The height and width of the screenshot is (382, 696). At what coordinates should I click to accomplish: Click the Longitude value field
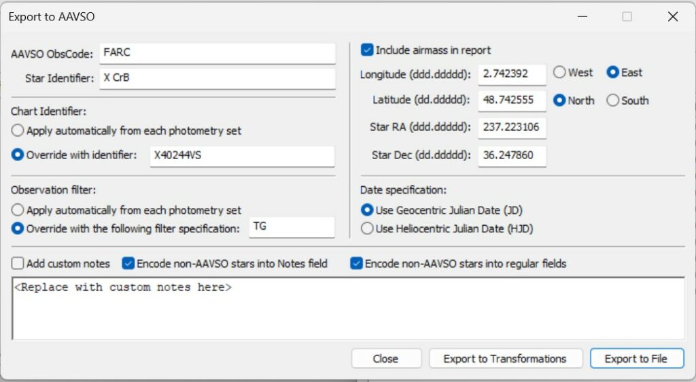[512, 74]
